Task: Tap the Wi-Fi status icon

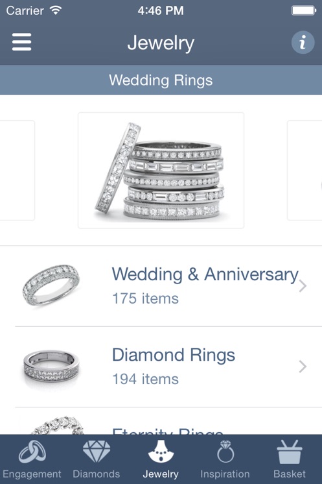Action: coord(56,10)
